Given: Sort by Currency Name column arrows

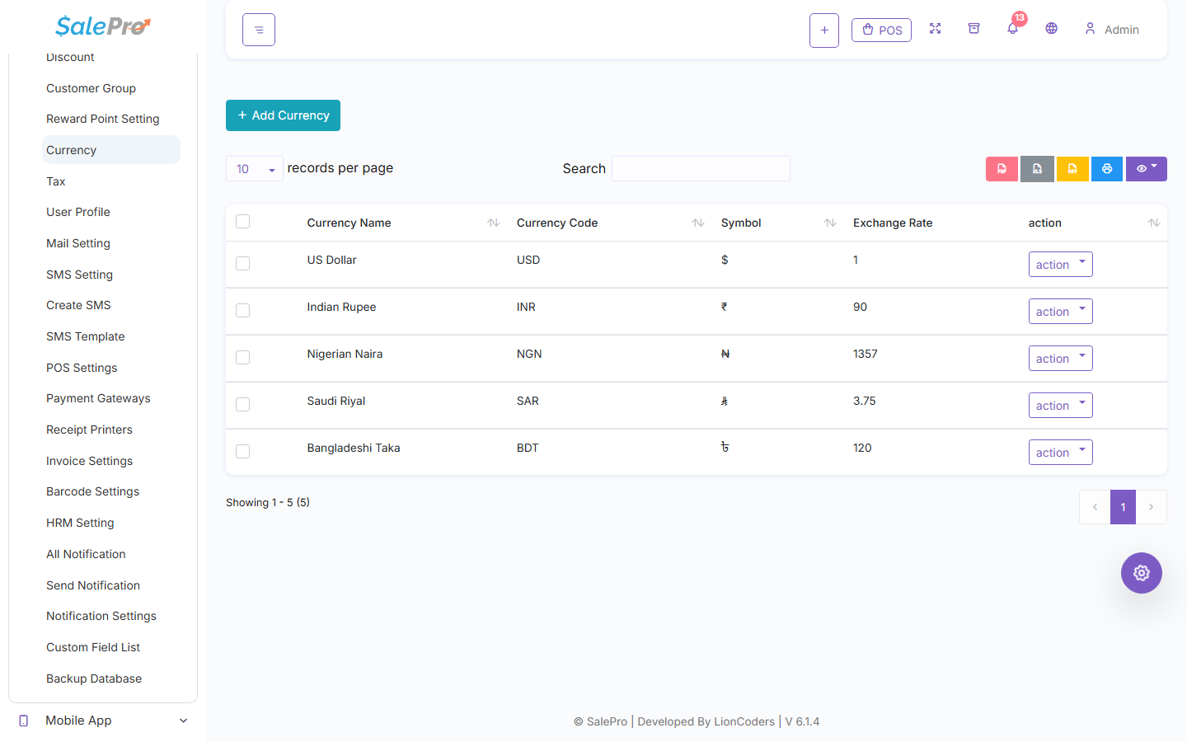Looking at the screenshot, I should (494, 223).
